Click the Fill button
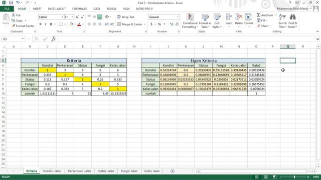The height and width of the screenshot is (180, 321). pyautogui.click(x=262, y=20)
